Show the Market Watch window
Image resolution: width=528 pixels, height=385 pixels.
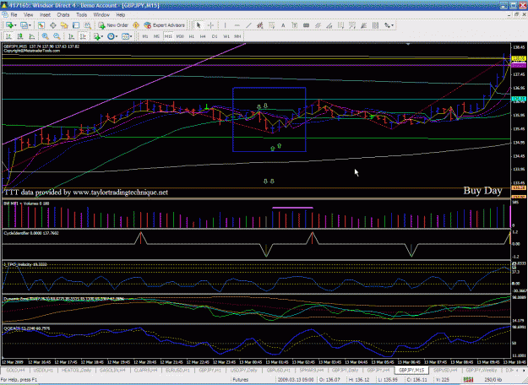coord(41,25)
